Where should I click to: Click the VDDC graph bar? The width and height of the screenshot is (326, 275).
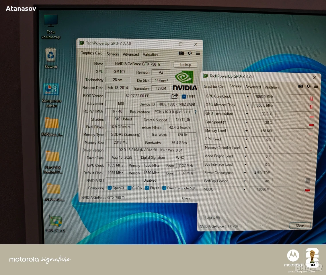pyautogui.click(x=291, y=189)
